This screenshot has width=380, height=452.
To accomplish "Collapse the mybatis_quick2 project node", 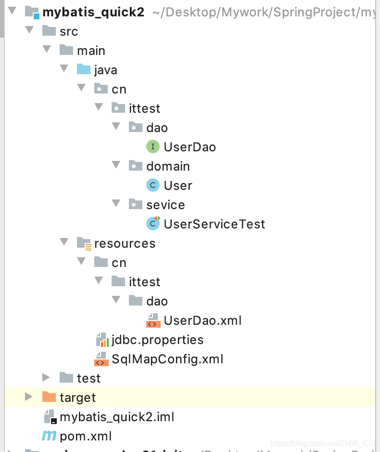I will pos(13,11).
